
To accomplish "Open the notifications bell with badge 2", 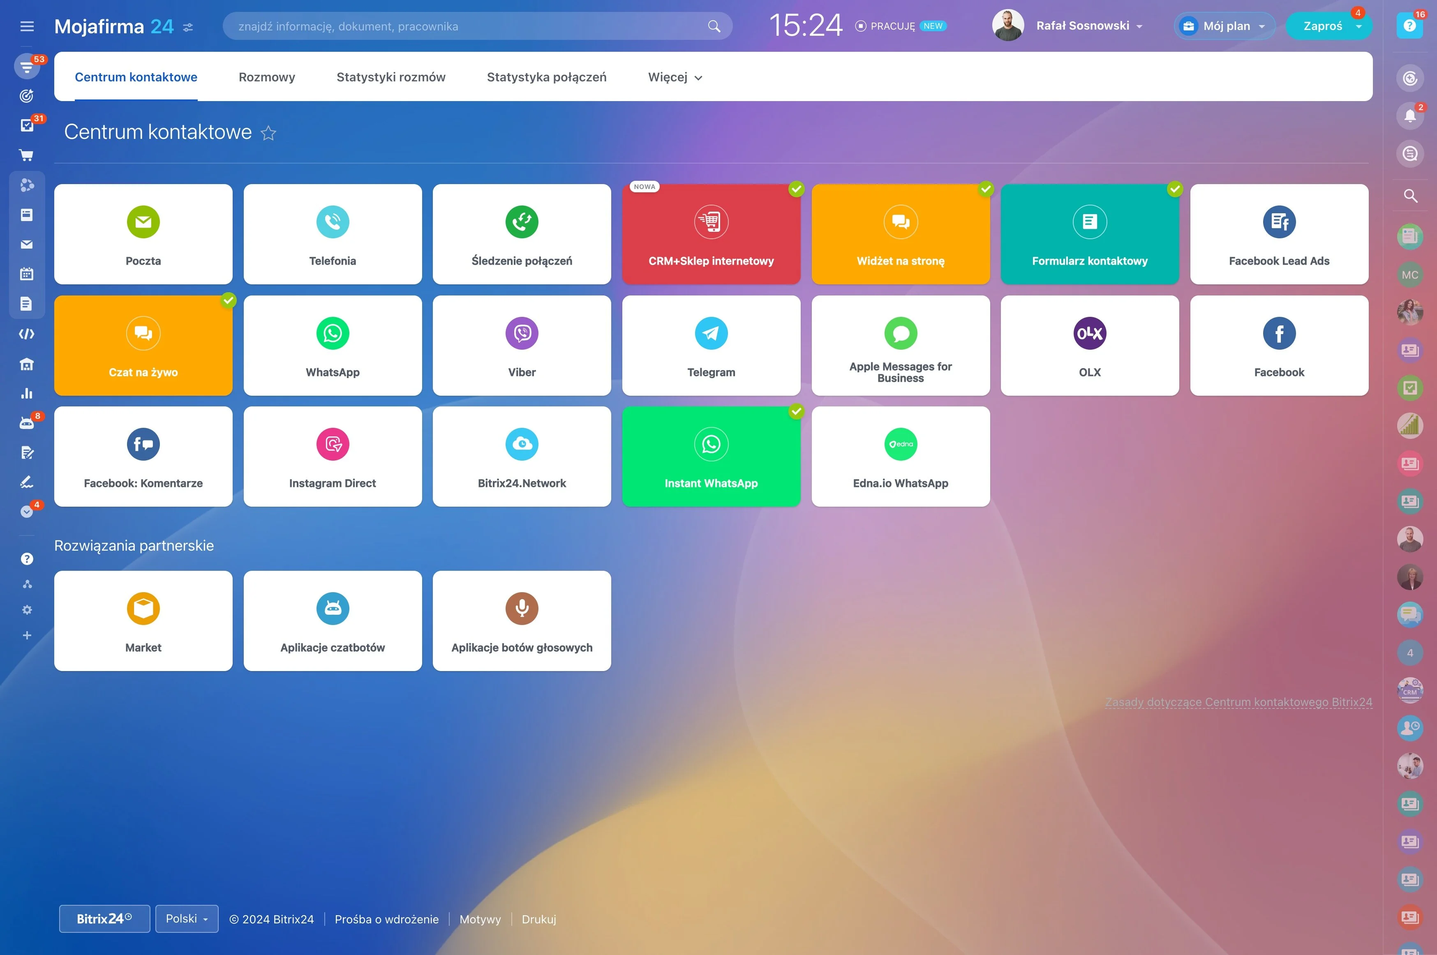I will click(x=1409, y=116).
